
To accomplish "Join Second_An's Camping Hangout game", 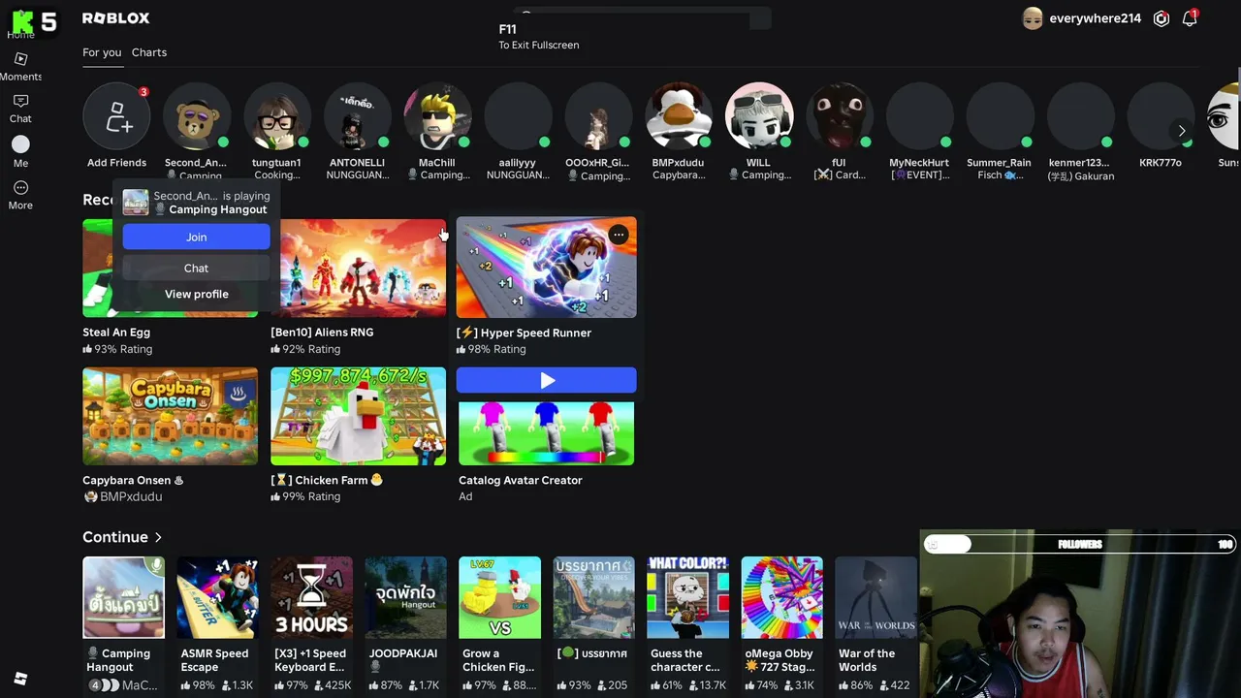I will (196, 237).
